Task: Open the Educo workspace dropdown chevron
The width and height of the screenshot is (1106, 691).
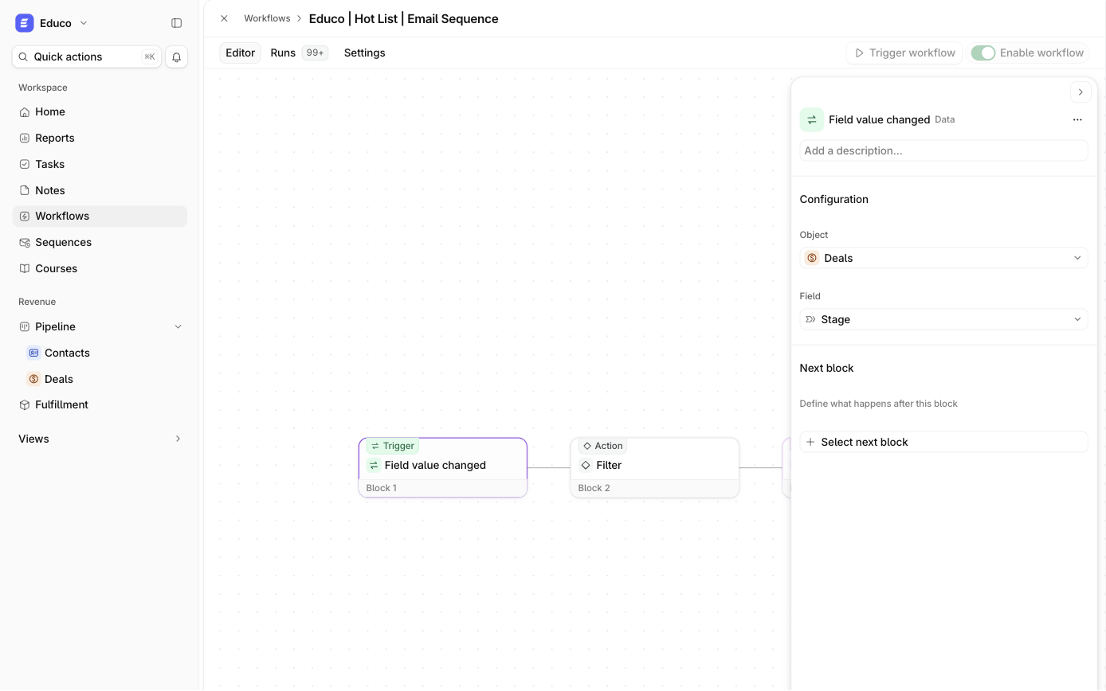Action: pyautogui.click(x=84, y=23)
